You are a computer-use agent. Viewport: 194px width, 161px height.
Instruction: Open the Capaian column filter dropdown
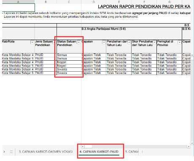[104, 42]
